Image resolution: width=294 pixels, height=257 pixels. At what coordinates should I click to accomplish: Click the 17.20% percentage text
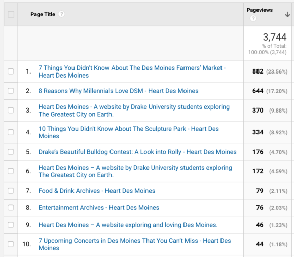[x=277, y=91]
